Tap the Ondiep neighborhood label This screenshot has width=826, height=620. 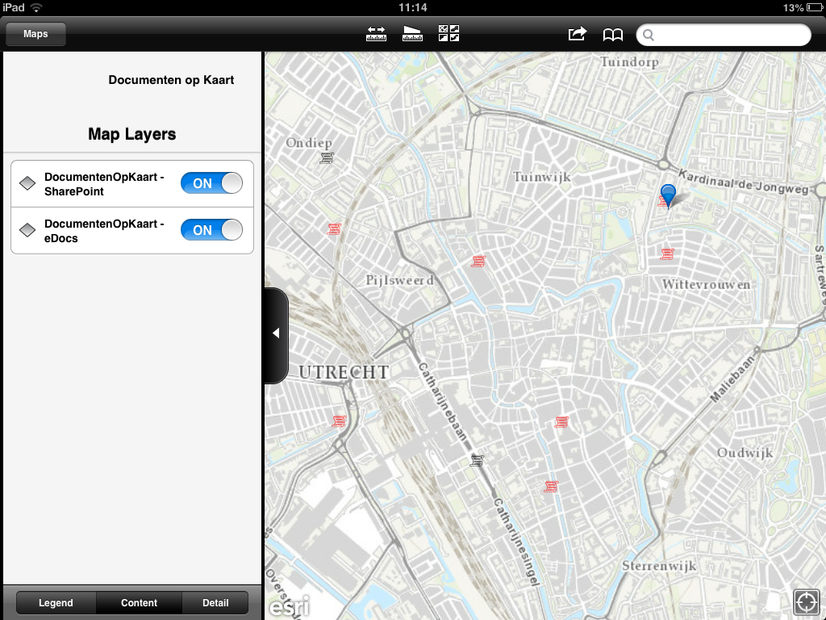tap(309, 143)
